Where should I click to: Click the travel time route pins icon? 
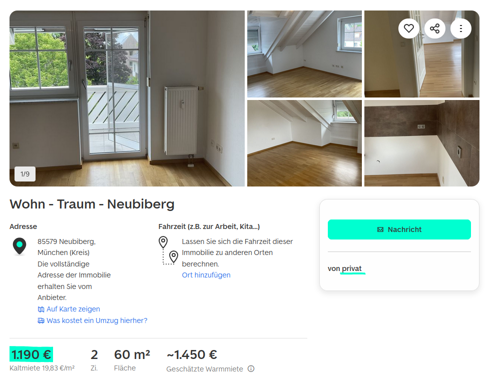point(168,250)
